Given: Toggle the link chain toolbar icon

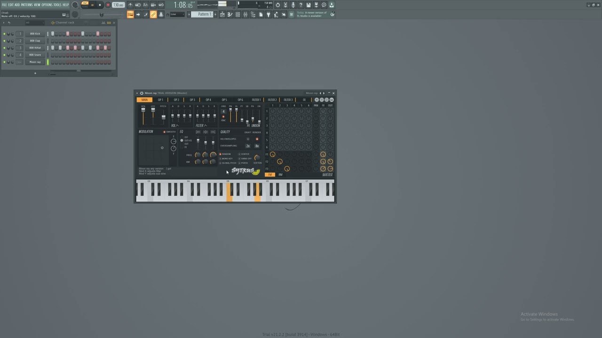Looking at the screenshot, I should coord(153,15).
